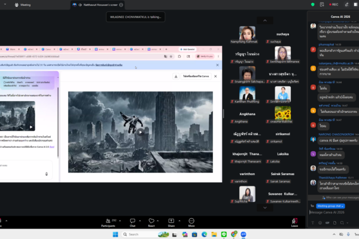
Task: Open Microsoft Edge from the taskbar
Action: click(204, 234)
